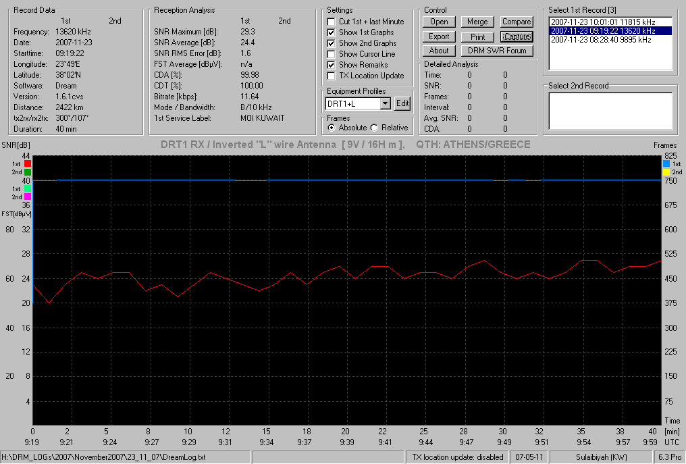Click the Open button in Control

[x=439, y=22]
